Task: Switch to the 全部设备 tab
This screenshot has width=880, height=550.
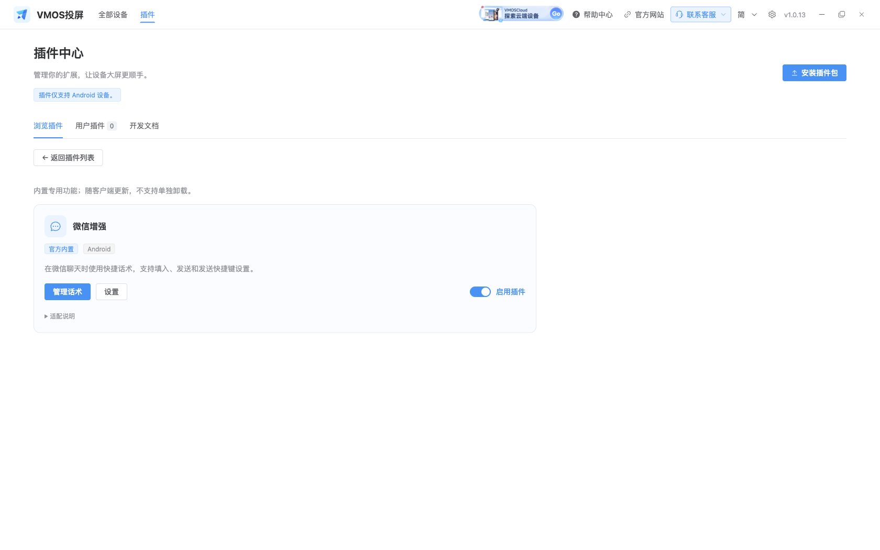Action: point(113,15)
